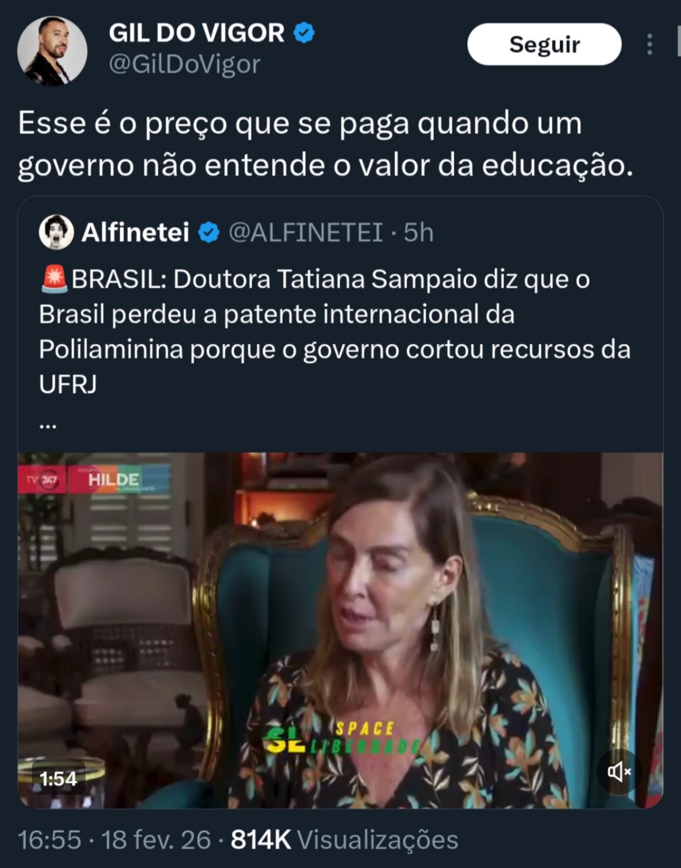This screenshot has height=868, width=681.
Task: Click the Alfinetei profile avatar
Action: (x=56, y=232)
